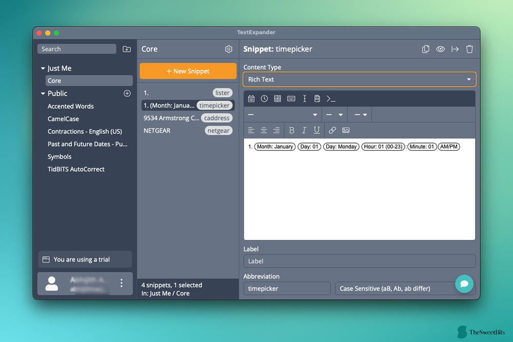The height and width of the screenshot is (342, 513).
Task: Delete the timepicker snippet using the trash icon
Action: [469, 49]
